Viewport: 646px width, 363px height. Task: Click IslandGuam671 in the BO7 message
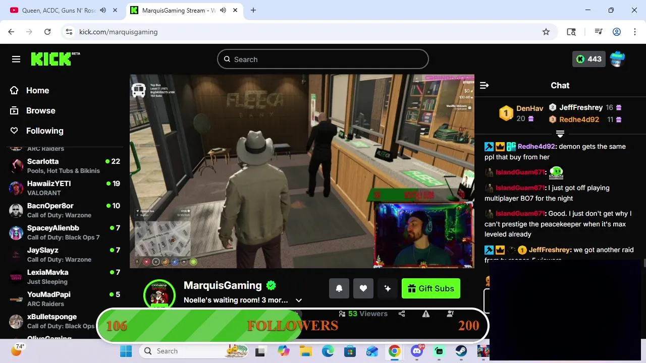520,188
